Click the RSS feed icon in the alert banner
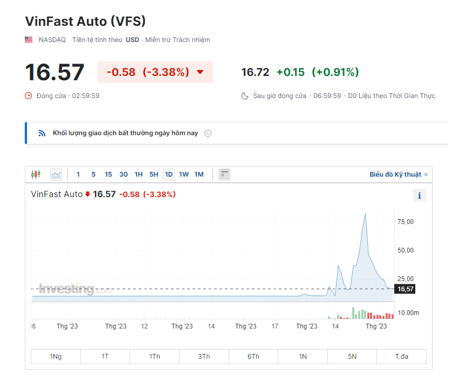This screenshot has width=473, height=377. coord(42,134)
